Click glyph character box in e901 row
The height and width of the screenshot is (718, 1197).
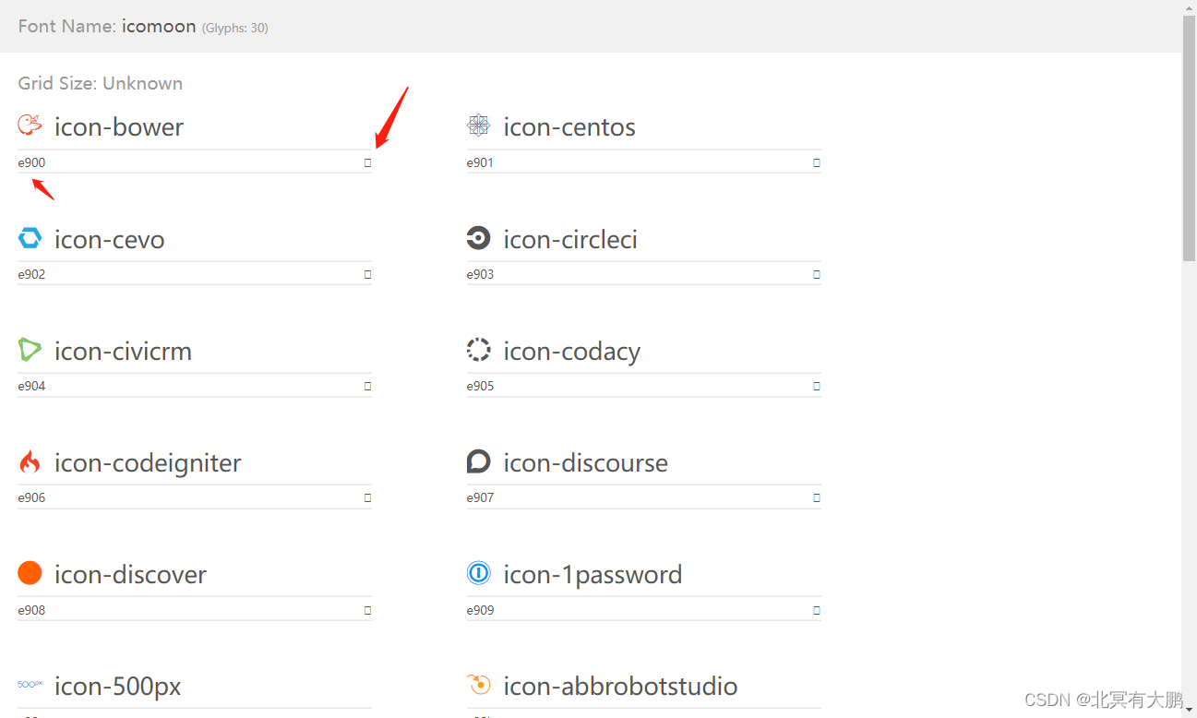(x=816, y=162)
